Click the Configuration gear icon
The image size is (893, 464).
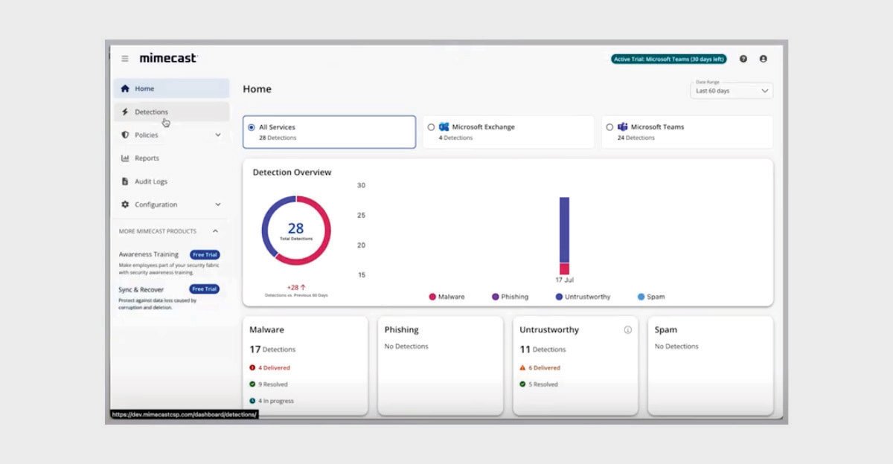125,204
